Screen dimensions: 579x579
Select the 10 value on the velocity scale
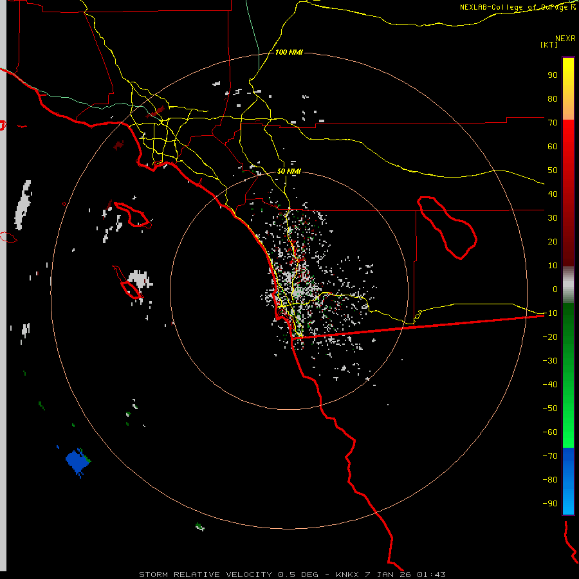click(553, 266)
